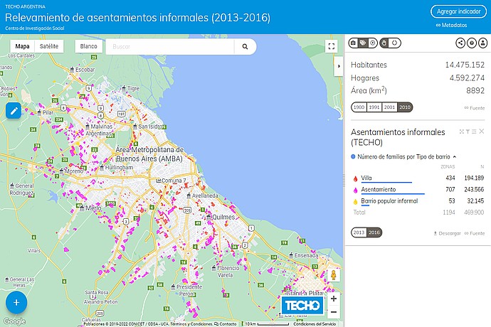The width and height of the screenshot is (491, 327).
Task: Collapse the side panel with arrow tab
Action: click(339, 66)
